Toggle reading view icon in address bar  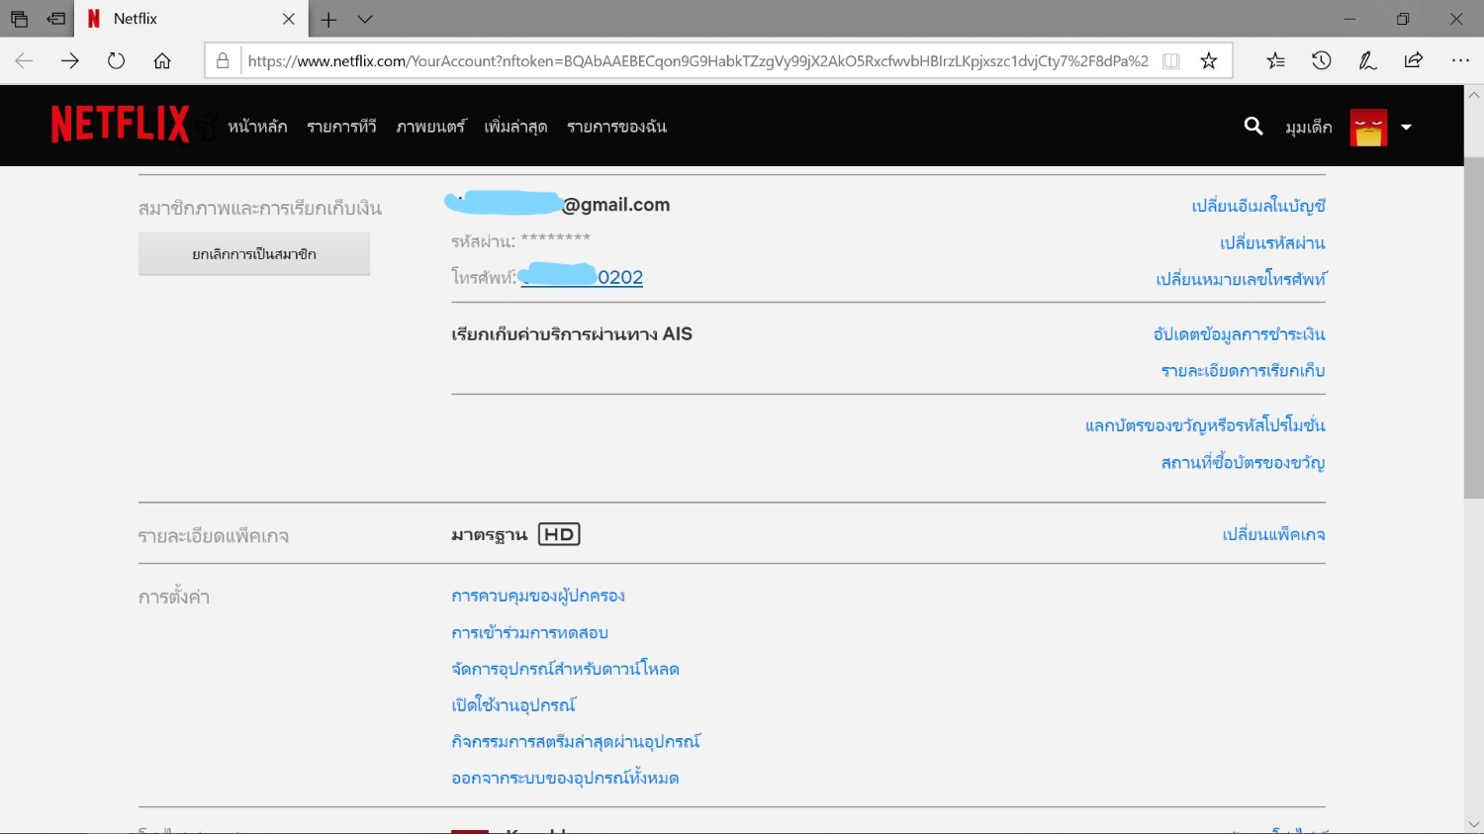pyautogui.click(x=1171, y=60)
